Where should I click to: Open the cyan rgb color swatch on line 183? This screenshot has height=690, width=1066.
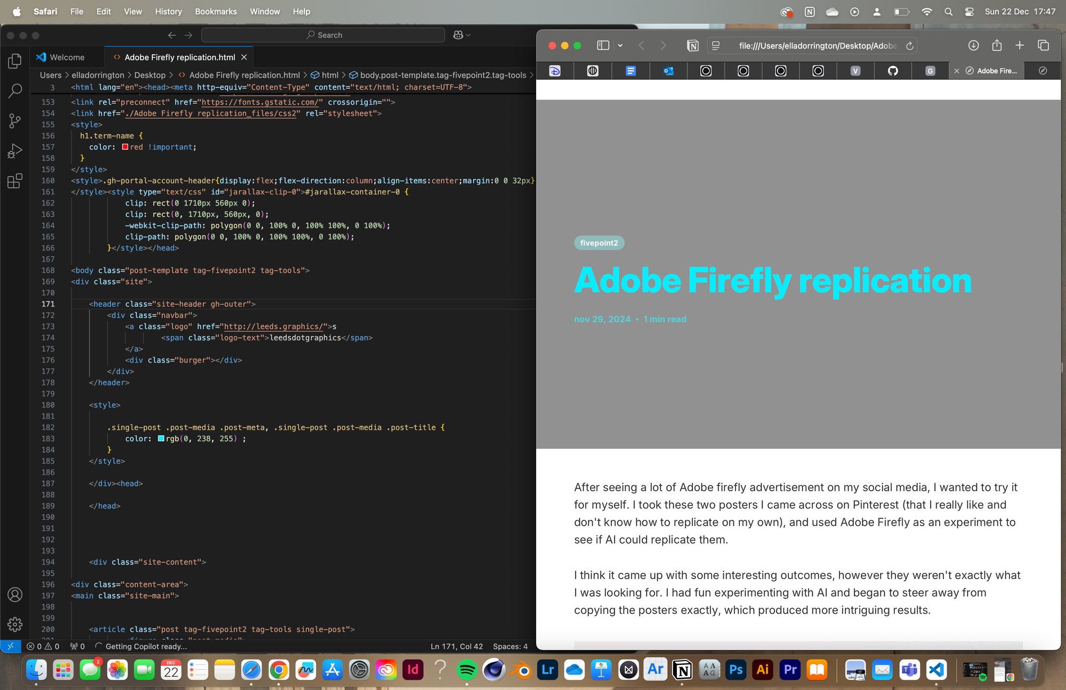point(161,439)
